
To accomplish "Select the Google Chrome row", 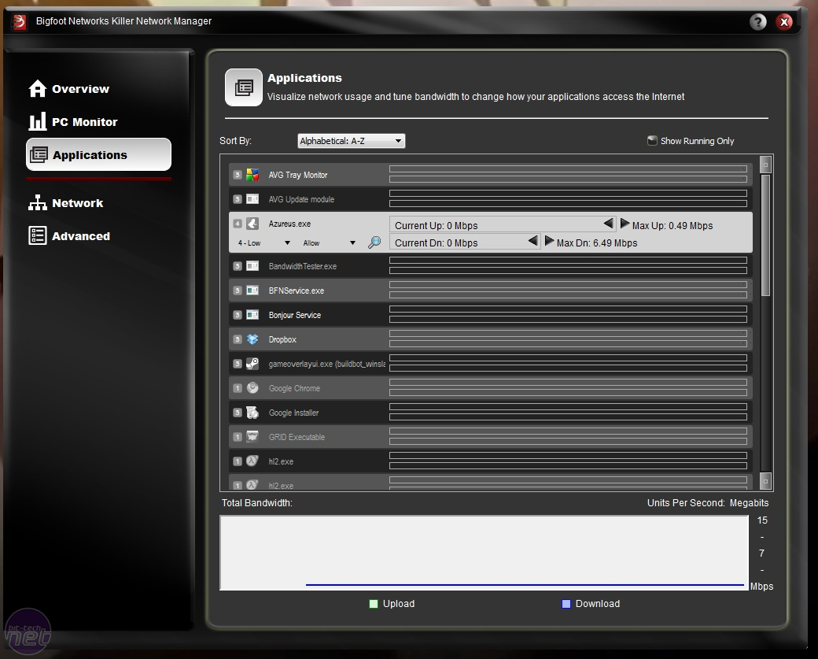I will tap(490, 388).
